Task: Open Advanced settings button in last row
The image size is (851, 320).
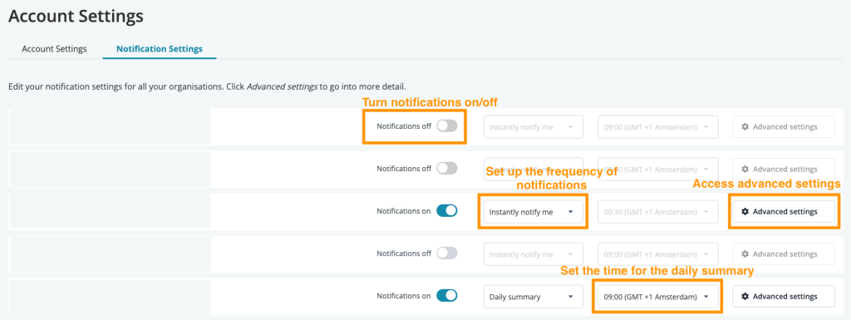Action: (784, 297)
